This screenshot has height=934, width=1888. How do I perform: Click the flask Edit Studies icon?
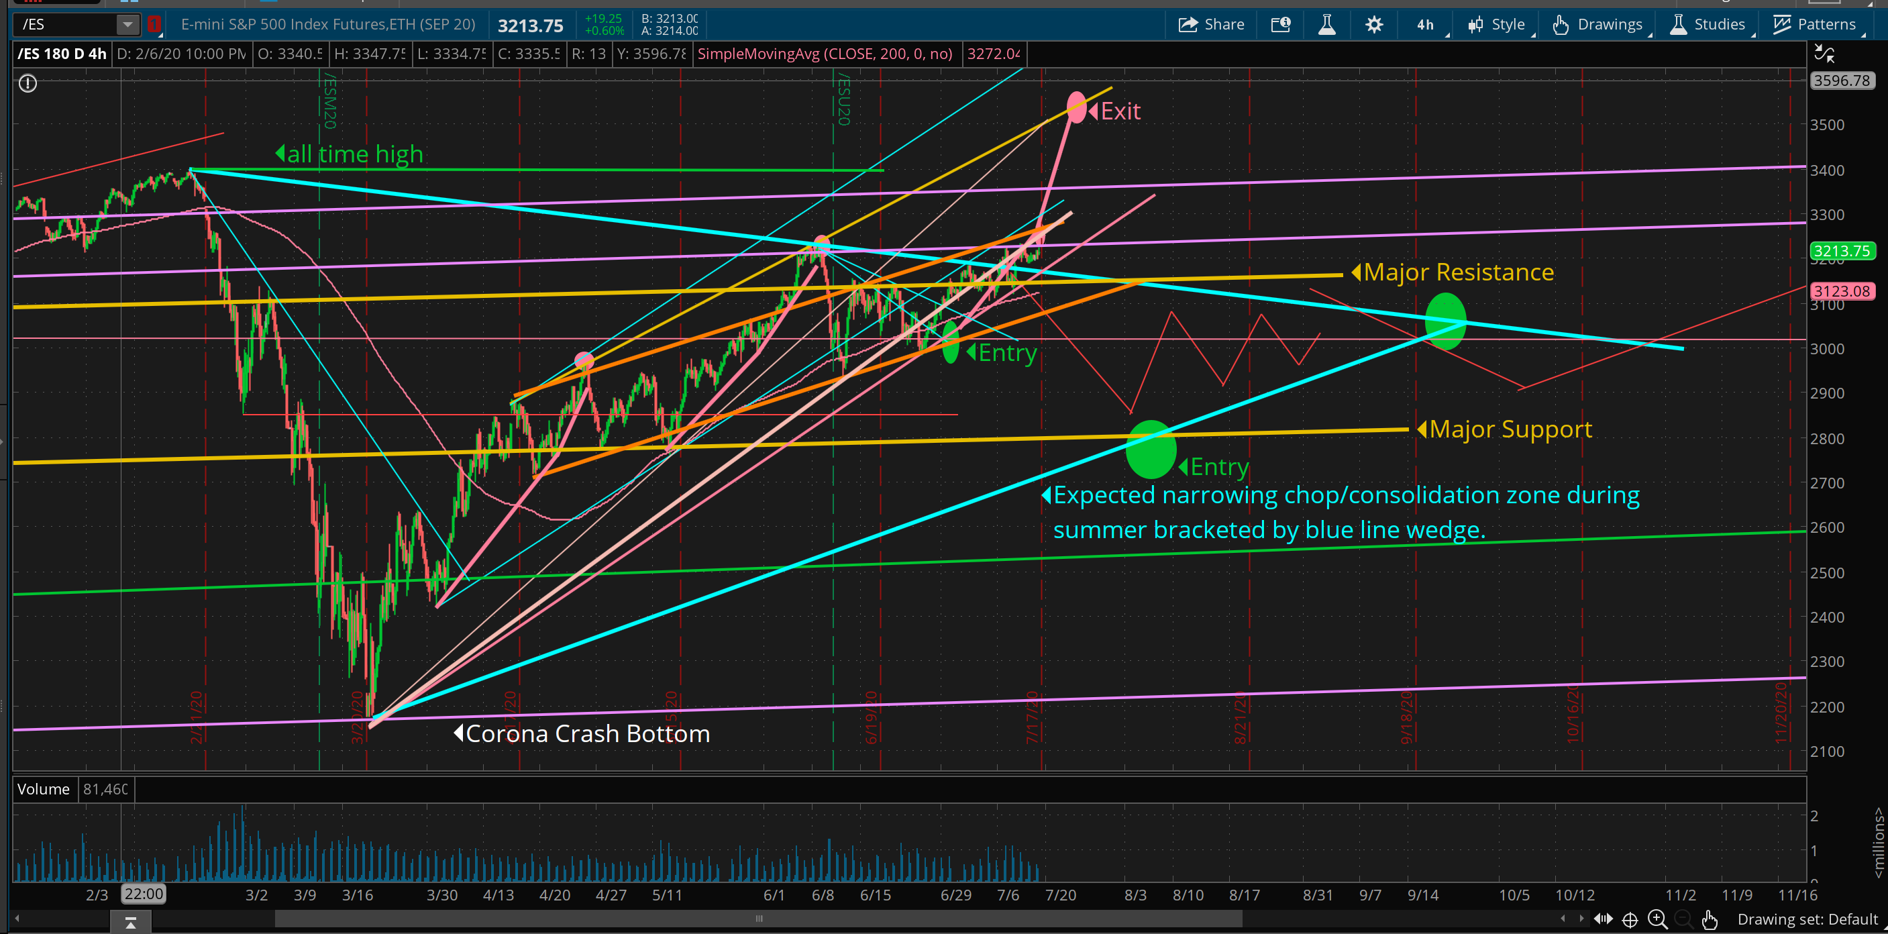pyautogui.click(x=1326, y=24)
